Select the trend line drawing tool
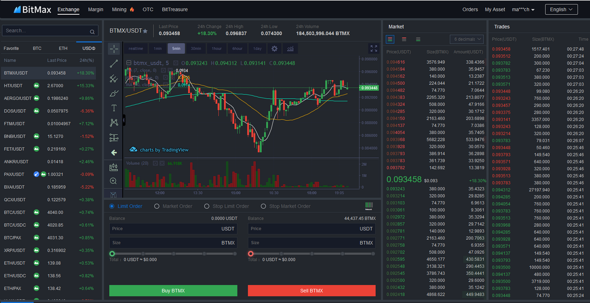The image size is (590, 303). pos(114,64)
